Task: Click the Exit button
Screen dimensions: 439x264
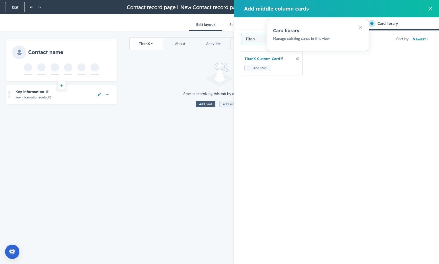Action: 15,7
